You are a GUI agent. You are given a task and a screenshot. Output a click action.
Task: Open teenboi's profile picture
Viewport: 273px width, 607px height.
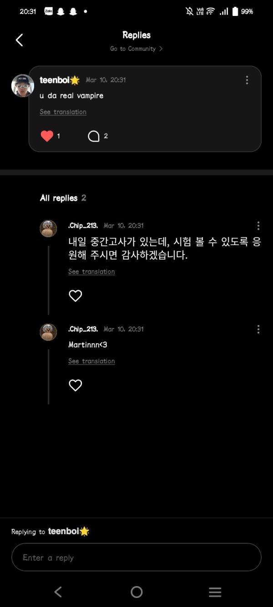coord(23,86)
